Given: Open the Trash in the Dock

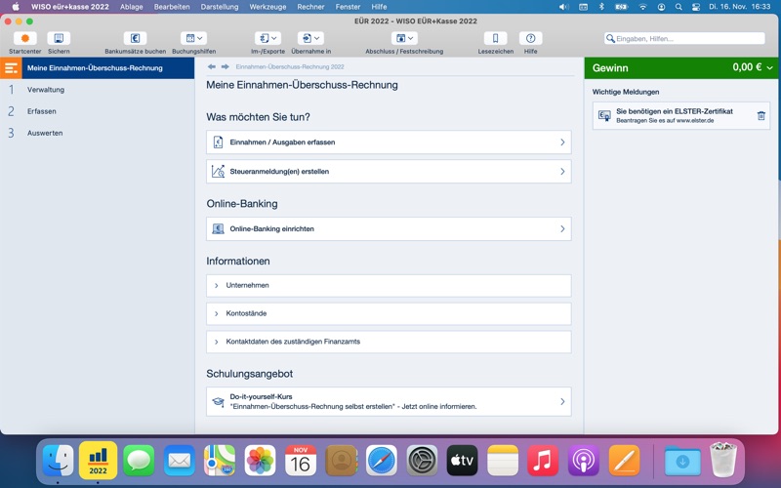Looking at the screenshot, I should [723, 460].
